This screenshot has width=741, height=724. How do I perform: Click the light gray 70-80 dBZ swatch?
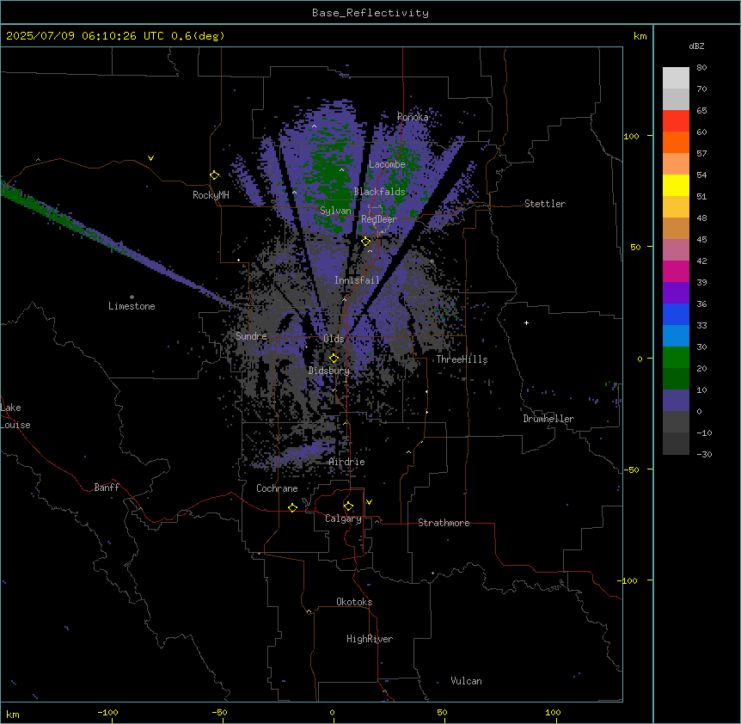click(x=676, y=78)
